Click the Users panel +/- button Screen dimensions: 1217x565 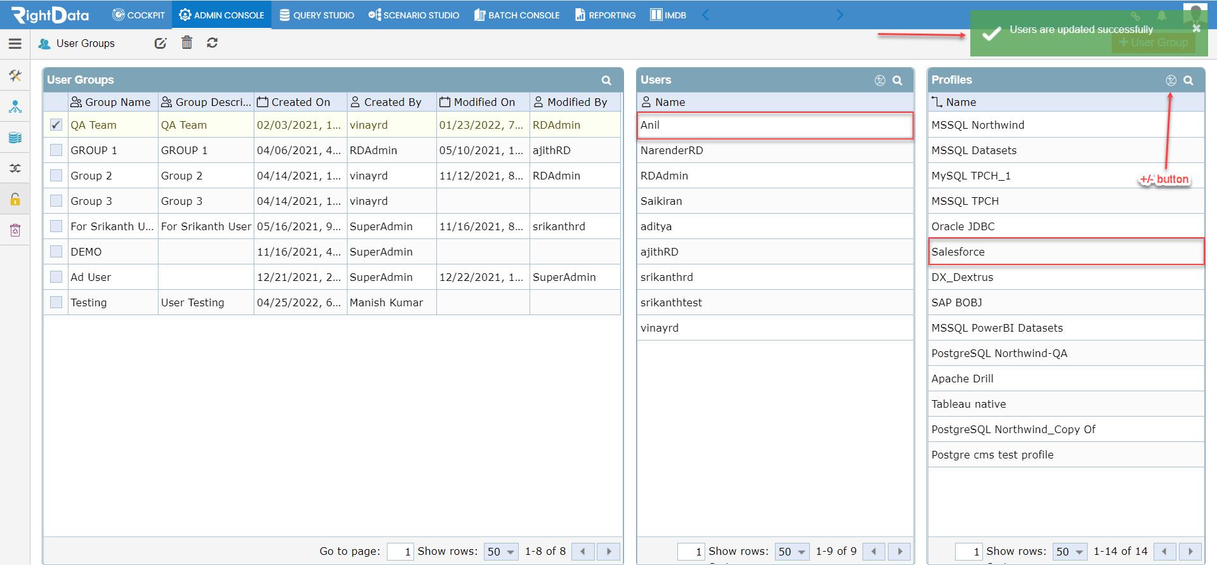click(880, 80)
